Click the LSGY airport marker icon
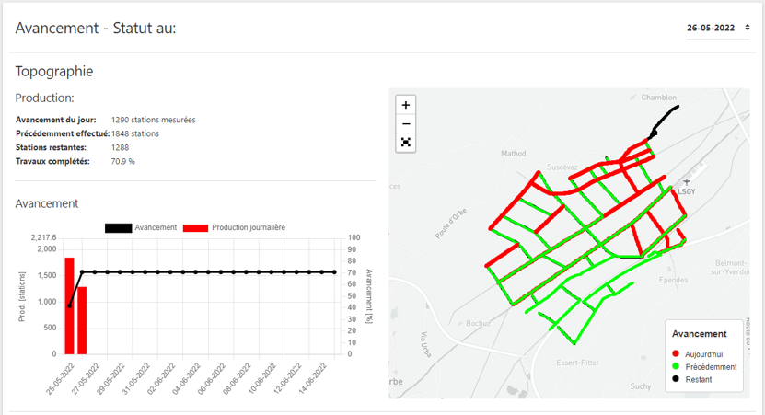 (685, 182)
